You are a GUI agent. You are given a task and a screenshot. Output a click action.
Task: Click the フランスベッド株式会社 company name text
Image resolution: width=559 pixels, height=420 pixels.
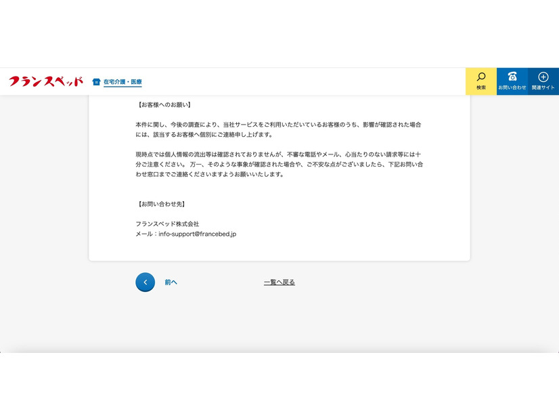[169, 224]
